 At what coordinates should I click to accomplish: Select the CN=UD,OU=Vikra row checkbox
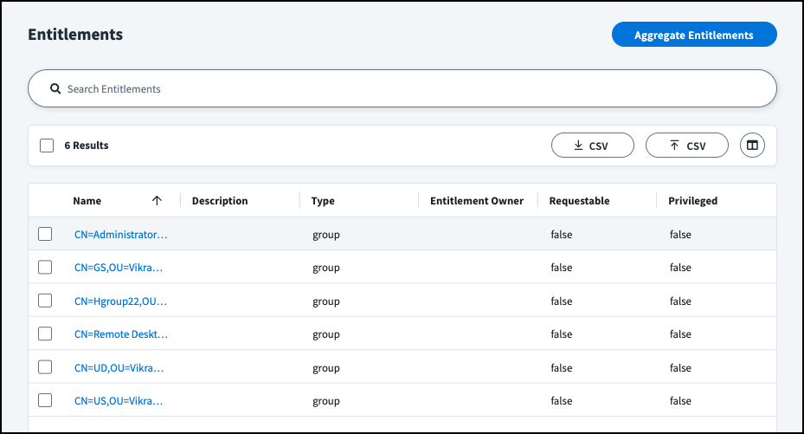click(45, 367)
